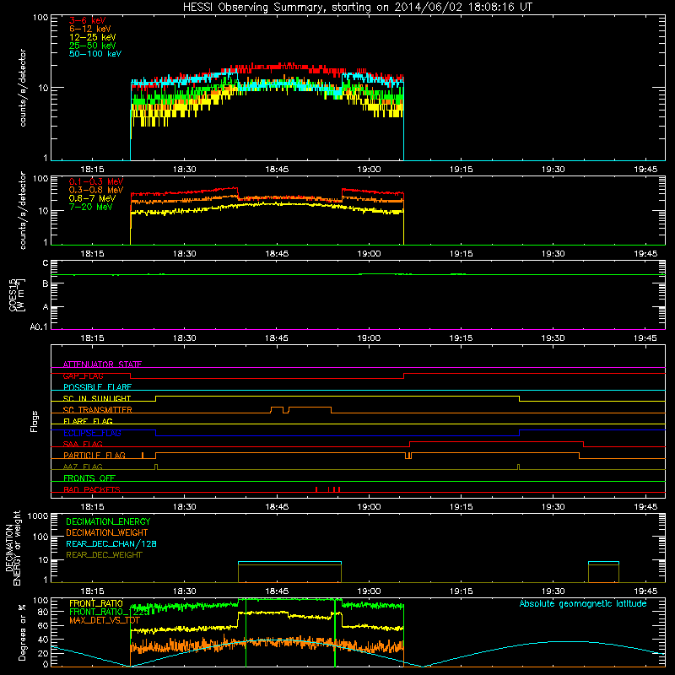
Task: Click counts/s/detector axis title of MeV plot
Action: pyautogui.click(x=23, y=210)
